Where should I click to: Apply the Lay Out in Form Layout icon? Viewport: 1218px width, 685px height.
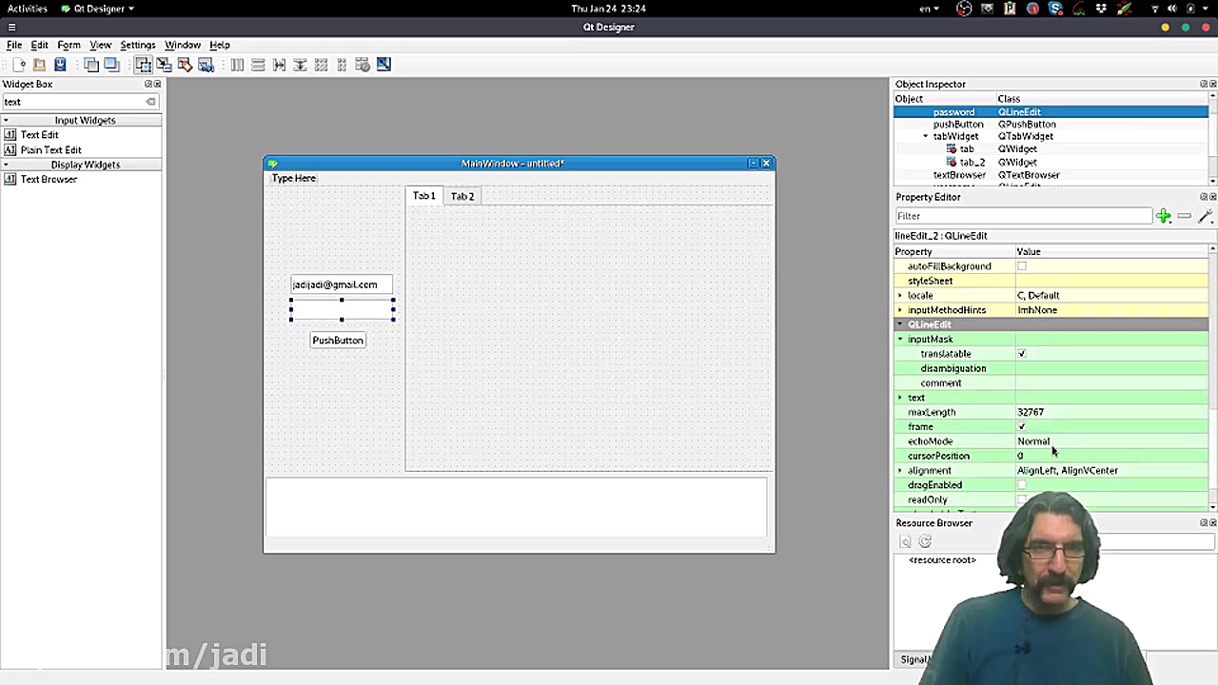pos(342,65)
